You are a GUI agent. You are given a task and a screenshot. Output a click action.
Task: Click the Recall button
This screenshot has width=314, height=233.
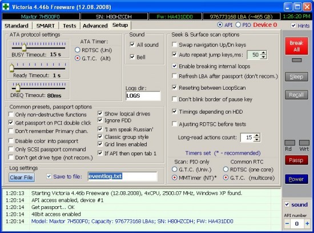point(296,95)
